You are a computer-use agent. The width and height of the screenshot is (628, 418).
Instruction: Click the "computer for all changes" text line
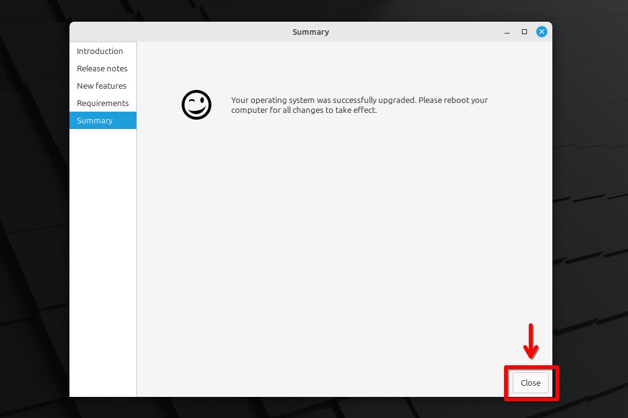click(304, 110)
